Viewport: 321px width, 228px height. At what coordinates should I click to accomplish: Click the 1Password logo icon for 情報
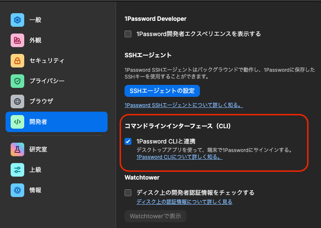coord(17,190)
